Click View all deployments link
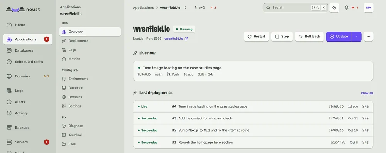The width and height of the screenshot is (386, 153). click(367, 93)
